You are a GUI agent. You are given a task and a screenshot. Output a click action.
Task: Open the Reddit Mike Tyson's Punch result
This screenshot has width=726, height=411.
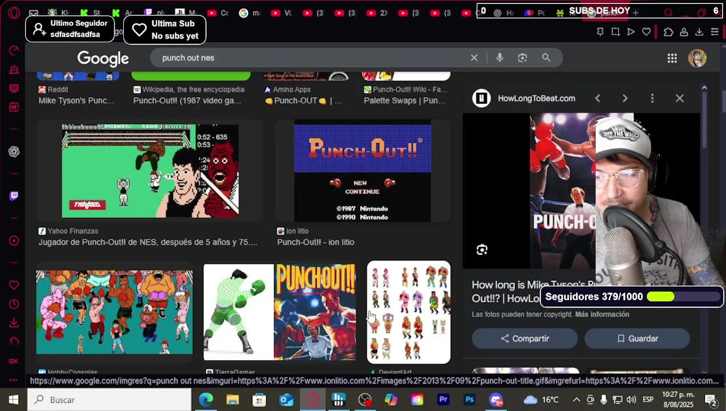point(76,100)
